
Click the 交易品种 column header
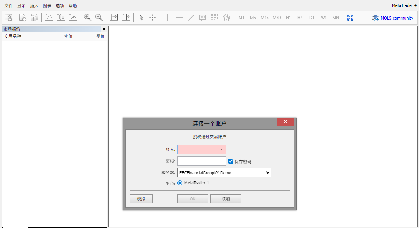22,36
